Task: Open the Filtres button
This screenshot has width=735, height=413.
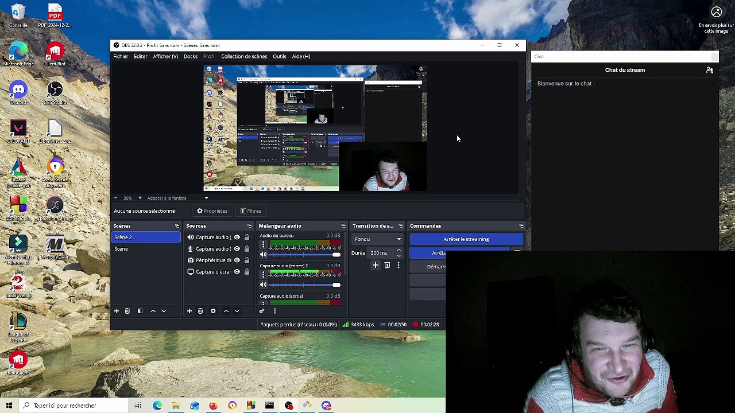Action: point(251,211)
